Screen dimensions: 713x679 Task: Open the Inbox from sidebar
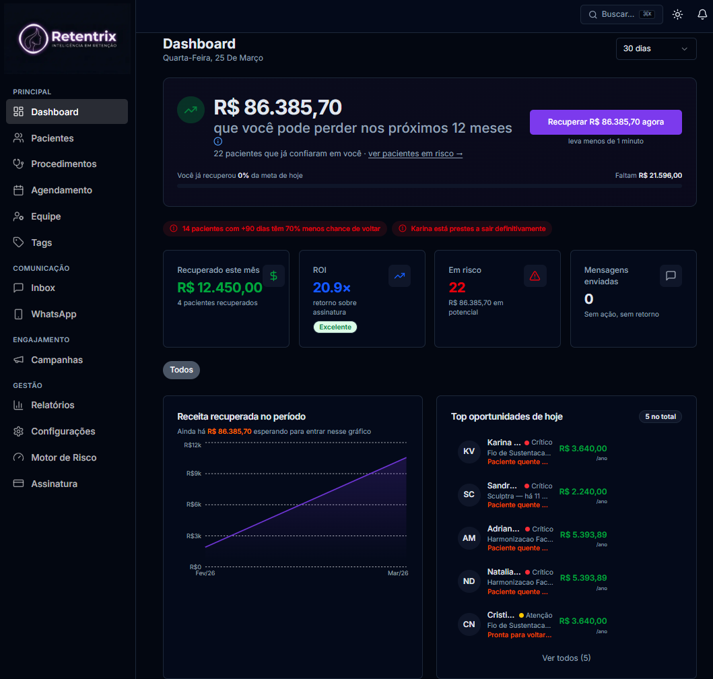pyautogui.click(x=42, y=288)
